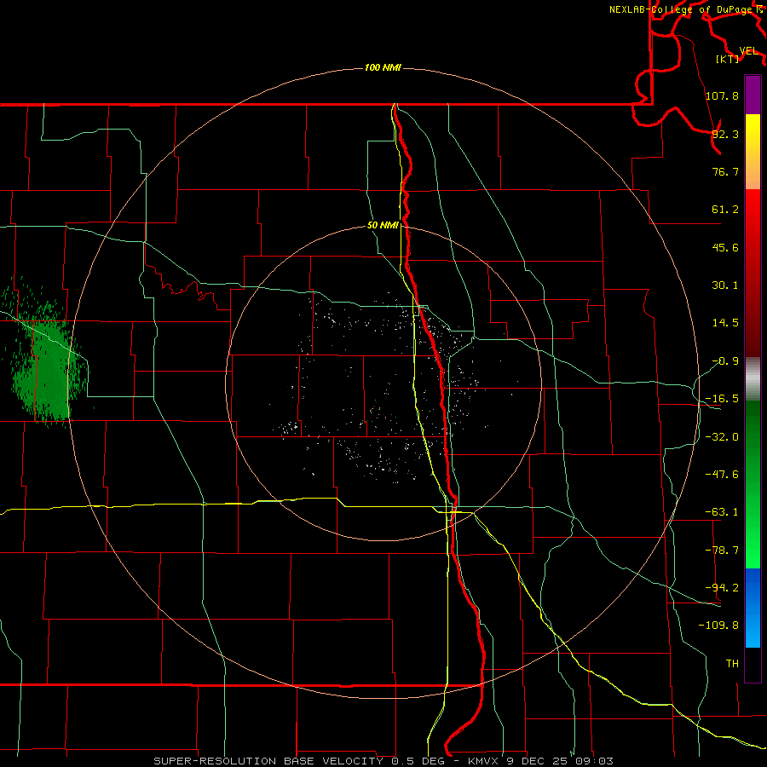Click the 61.2 velocity scale value
Image resolution: width=767 pixels, height=767 pixels.
click(x=725, y=210)
